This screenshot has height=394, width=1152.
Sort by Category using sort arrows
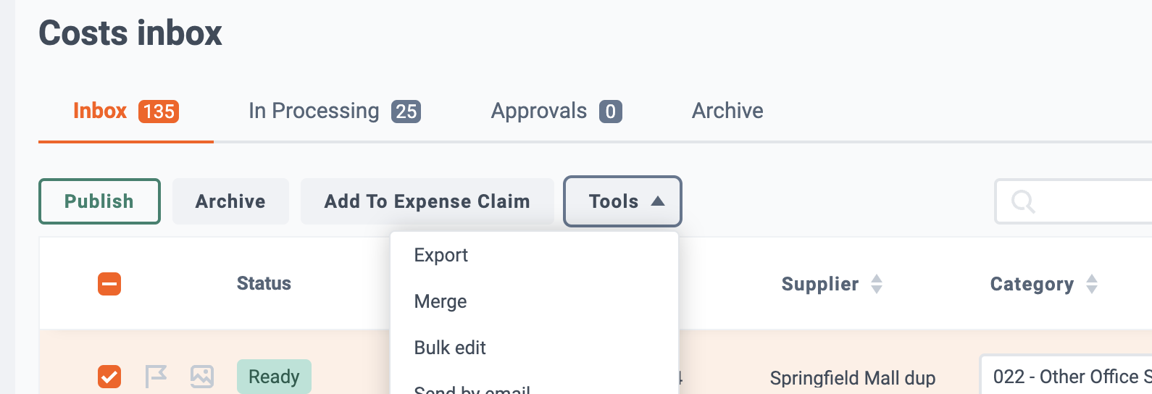[1092, 284]
